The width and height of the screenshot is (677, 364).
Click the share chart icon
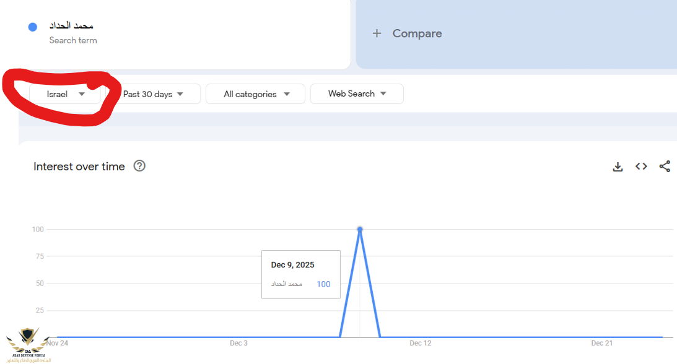665,167
